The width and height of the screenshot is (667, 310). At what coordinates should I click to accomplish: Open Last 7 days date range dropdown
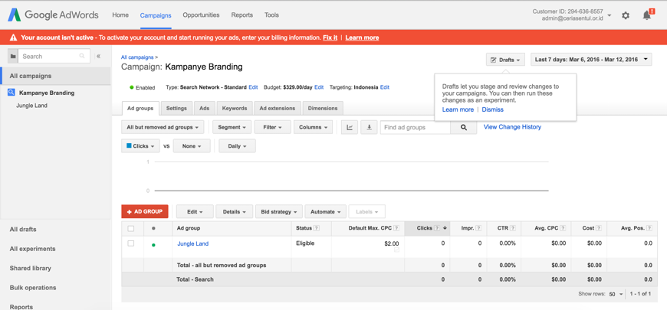click(x=591, y=60)
